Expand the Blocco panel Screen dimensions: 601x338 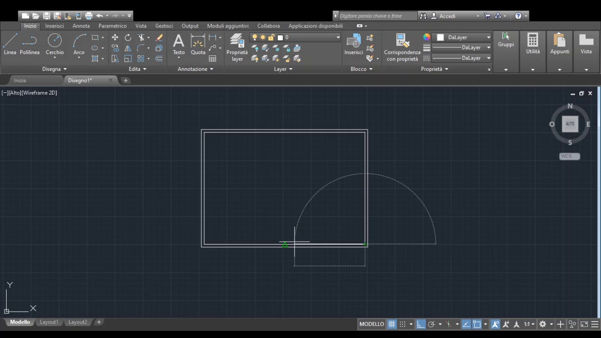(362, 69)
